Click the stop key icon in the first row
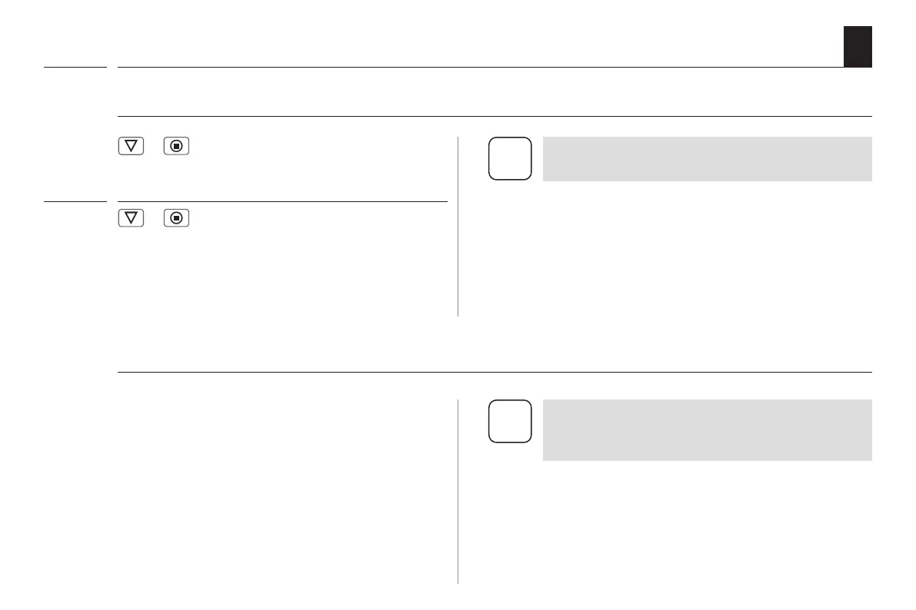This screenshot has height=610, width=916. pos(177,147)
